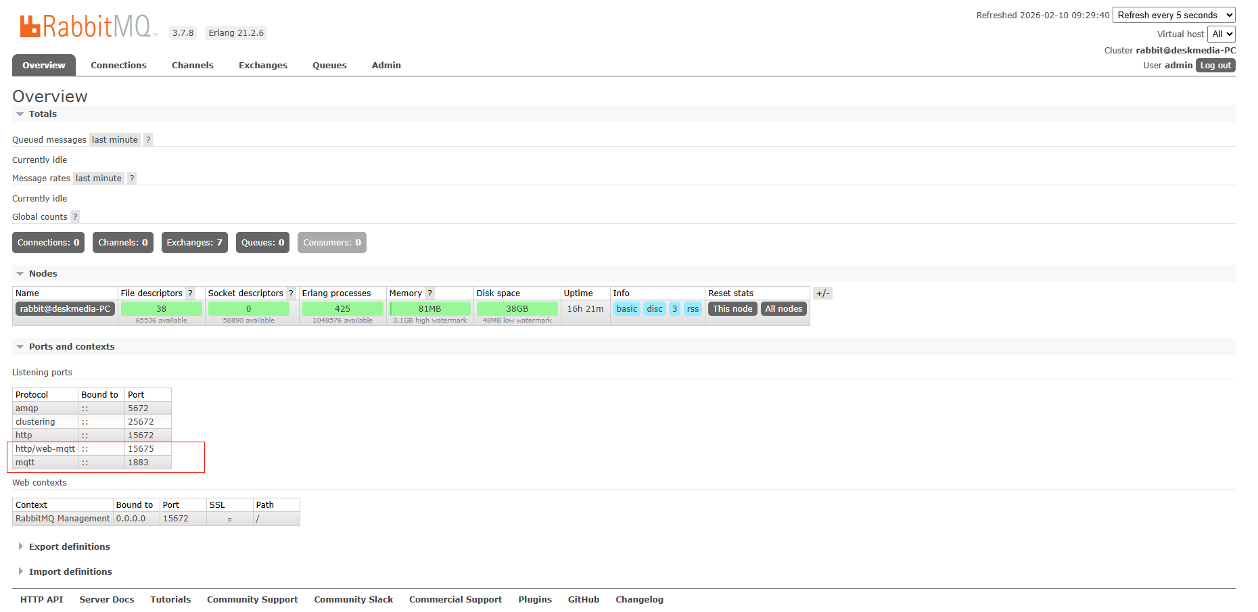This screenshot has width=1258, height=612.
Task: Show Socket descriptors help tooltip
Action: coord(291,293)
